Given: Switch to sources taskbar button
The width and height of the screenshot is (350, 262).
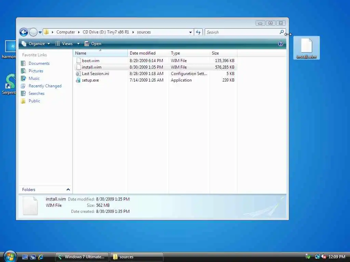Looking at the screenshot, I should (137, 257).
